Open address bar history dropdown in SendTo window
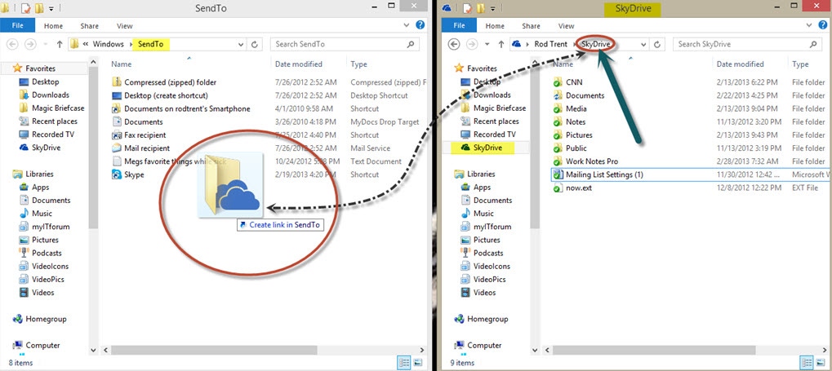Viewport: 832px width, 371px height. click(x=241, y=45)
